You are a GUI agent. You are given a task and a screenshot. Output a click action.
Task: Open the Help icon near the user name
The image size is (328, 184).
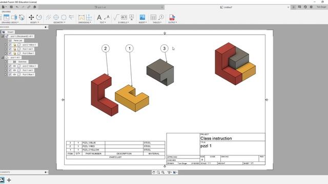click(x=311, y=7)
